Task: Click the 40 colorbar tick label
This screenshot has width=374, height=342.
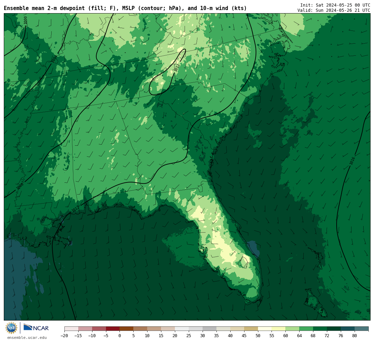Action: [230, 335]
